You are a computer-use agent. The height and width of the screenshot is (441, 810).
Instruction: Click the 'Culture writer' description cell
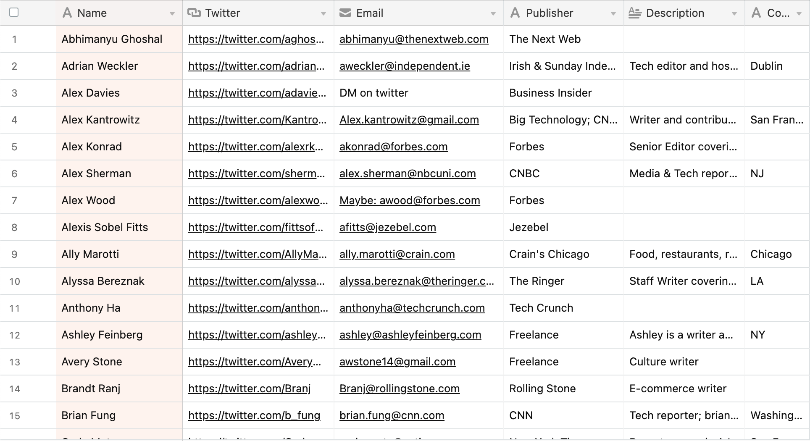pos(664,362)
